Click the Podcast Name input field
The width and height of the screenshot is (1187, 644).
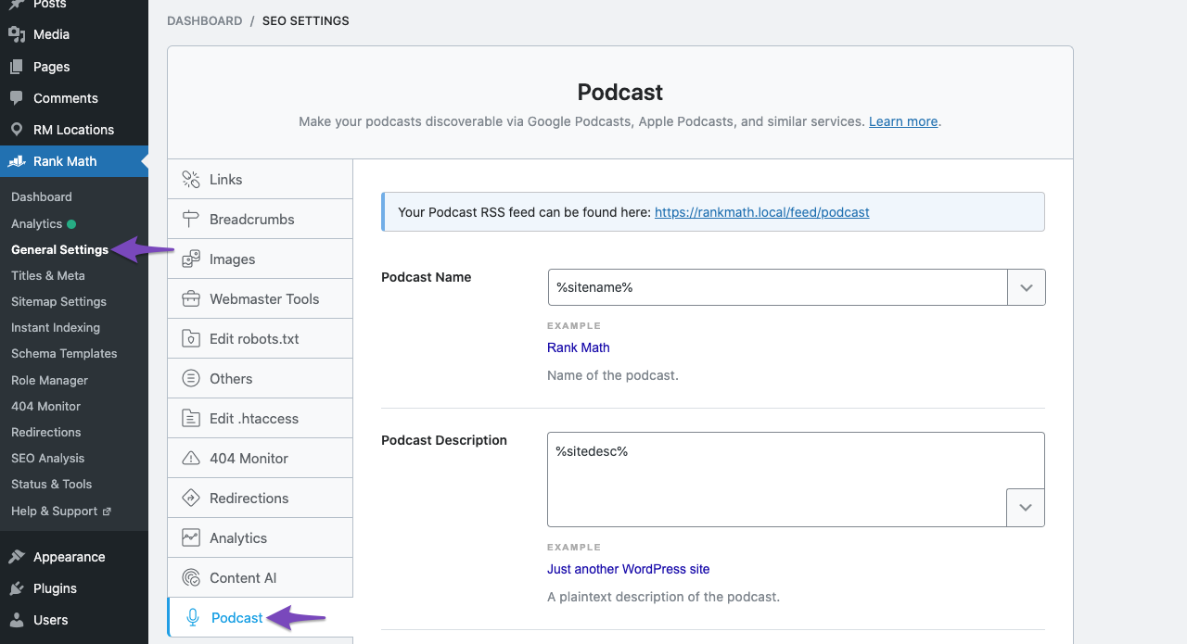pyautogui.click(x=777, y=287)
